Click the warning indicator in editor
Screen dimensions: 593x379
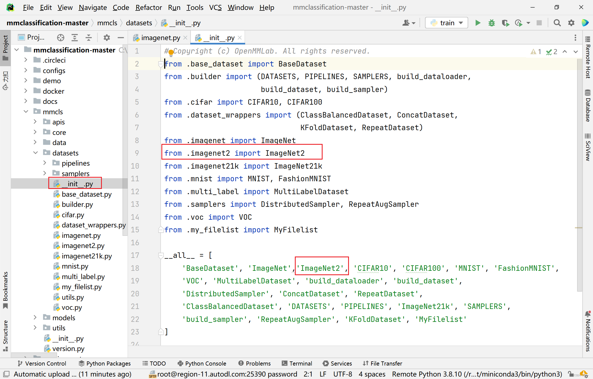[536, 52]
